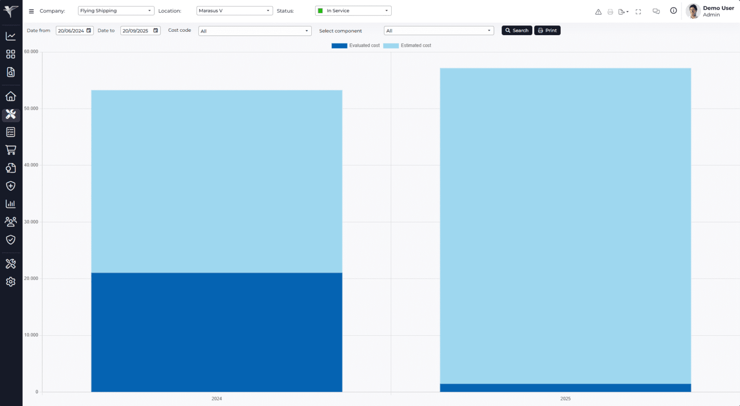Toggle the Estimated cost legend entry
Image resolution: width=740 pixels, height=406 pixels.
coord(407,45)
